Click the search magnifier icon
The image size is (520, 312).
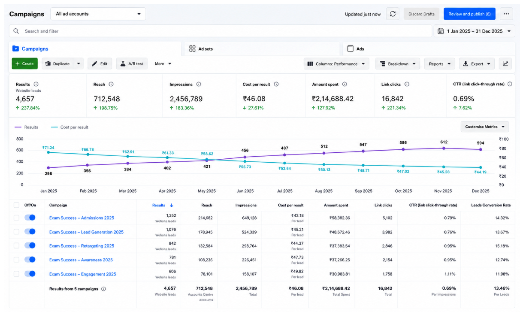tap(16, 31)
